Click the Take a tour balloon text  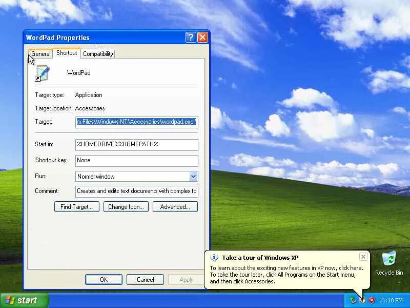point(286,275)
